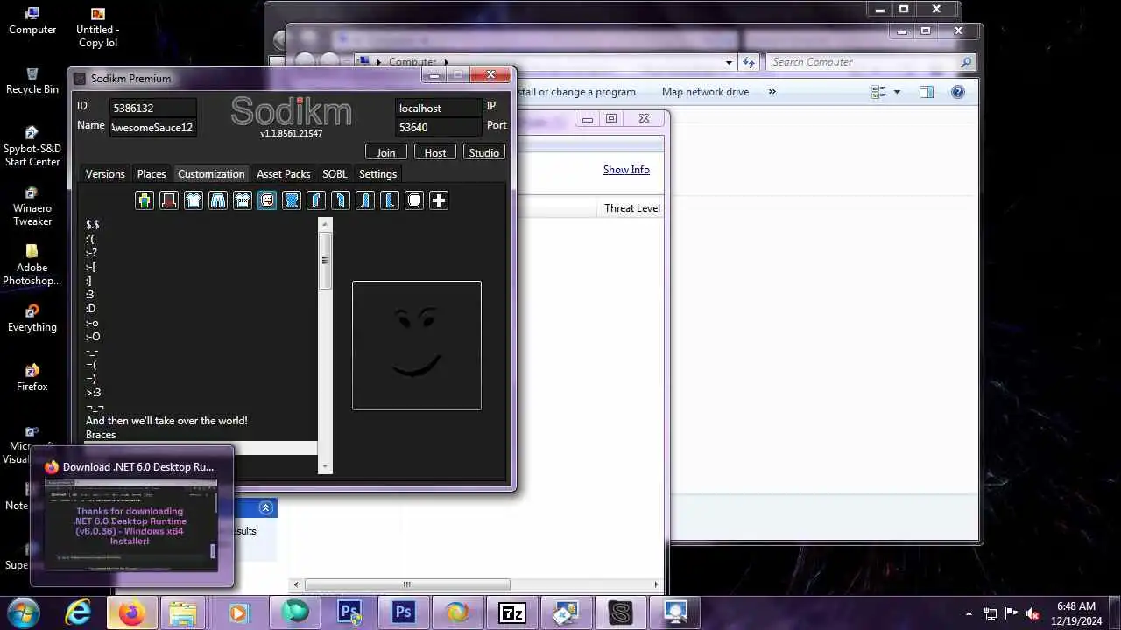Open the Settings tab
The height and width of the screenshot is (630, 1121).
377,173
